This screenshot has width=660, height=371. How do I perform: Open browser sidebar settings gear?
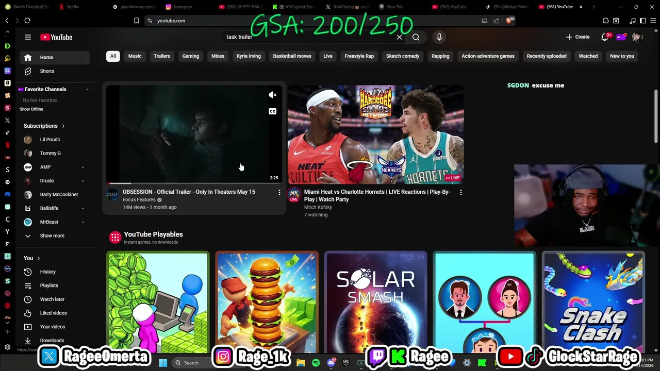[7, 347]
